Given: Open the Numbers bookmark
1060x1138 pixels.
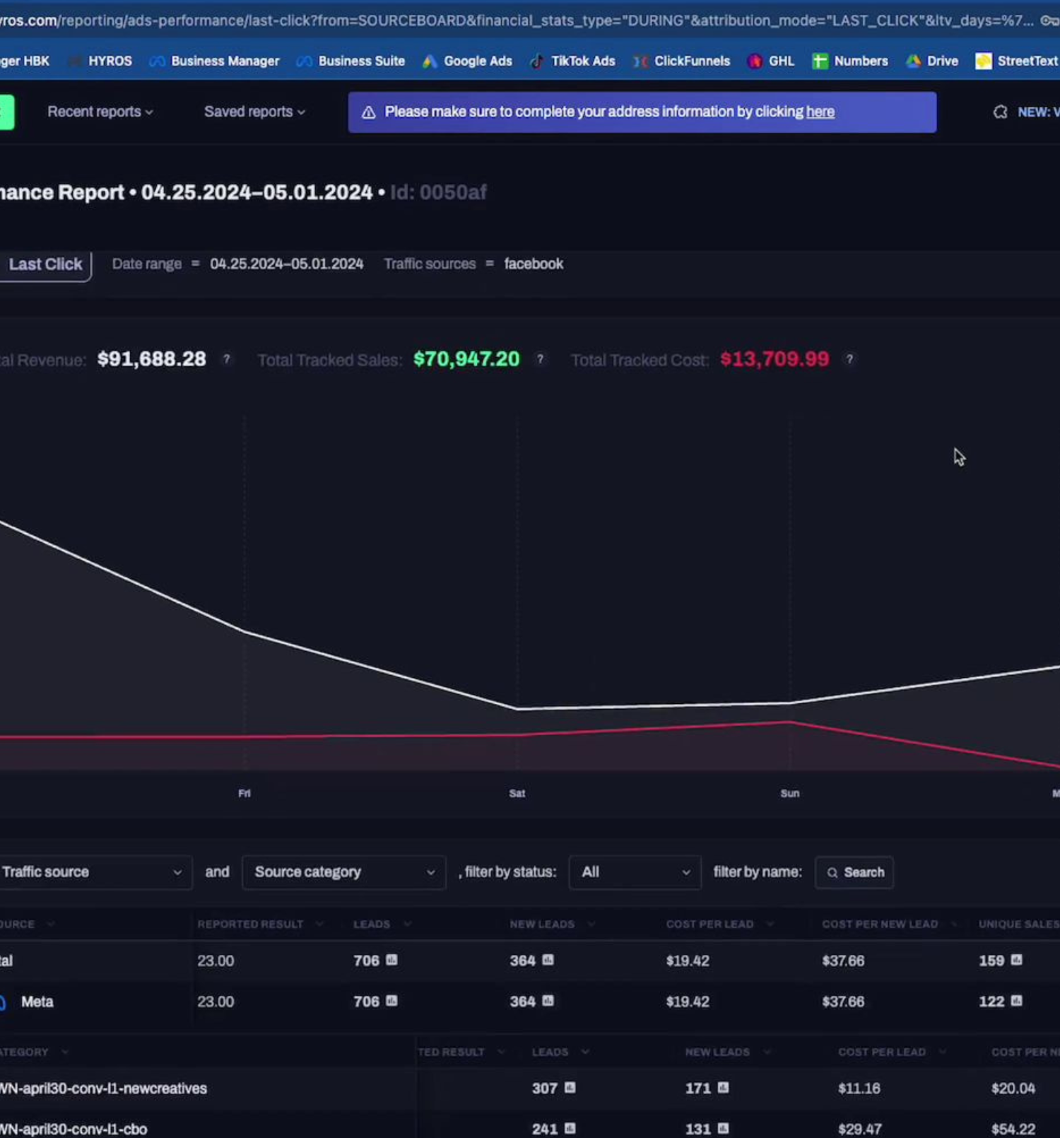Looking at the screenshot, I should (x=850, y=61).
